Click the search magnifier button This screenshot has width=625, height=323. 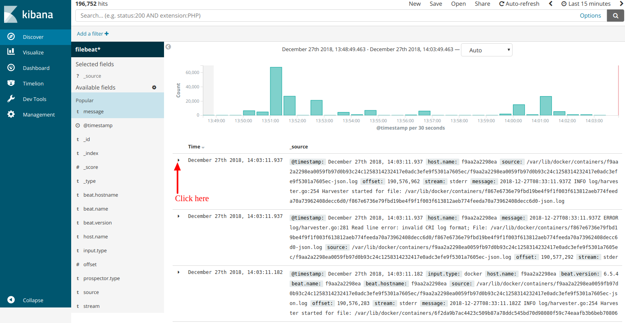tap(616, 16)
